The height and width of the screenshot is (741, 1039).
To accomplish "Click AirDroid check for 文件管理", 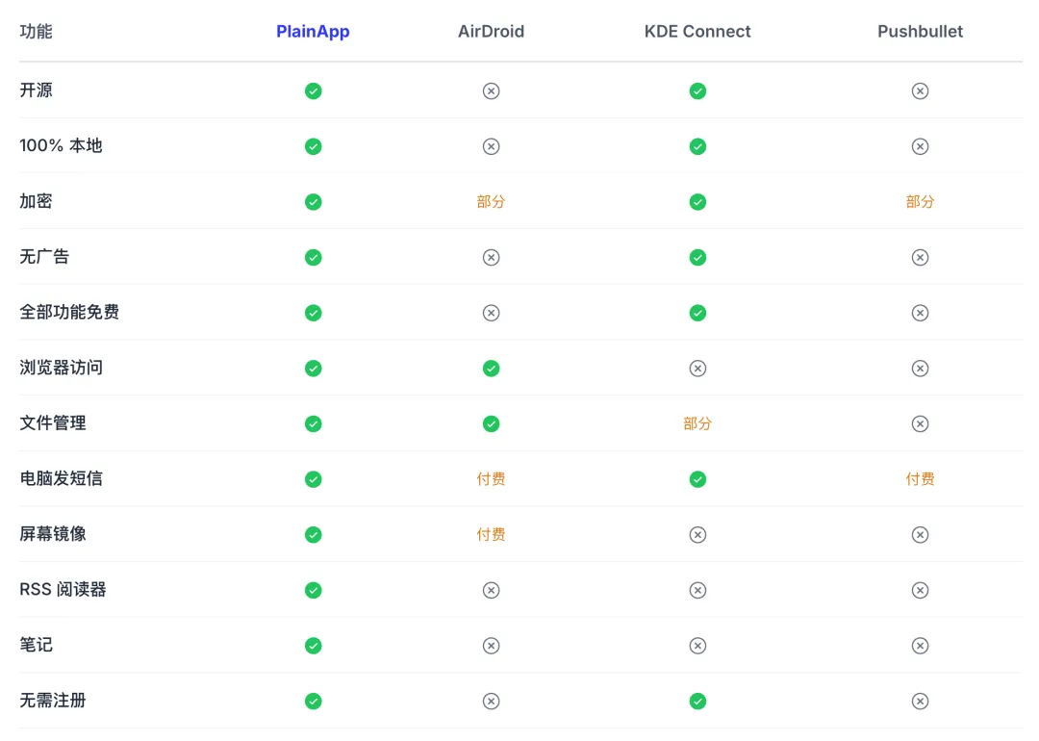I will (491, 423).
